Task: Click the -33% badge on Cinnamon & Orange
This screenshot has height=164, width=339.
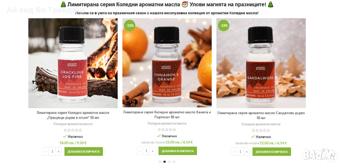Action: (129, 26)
